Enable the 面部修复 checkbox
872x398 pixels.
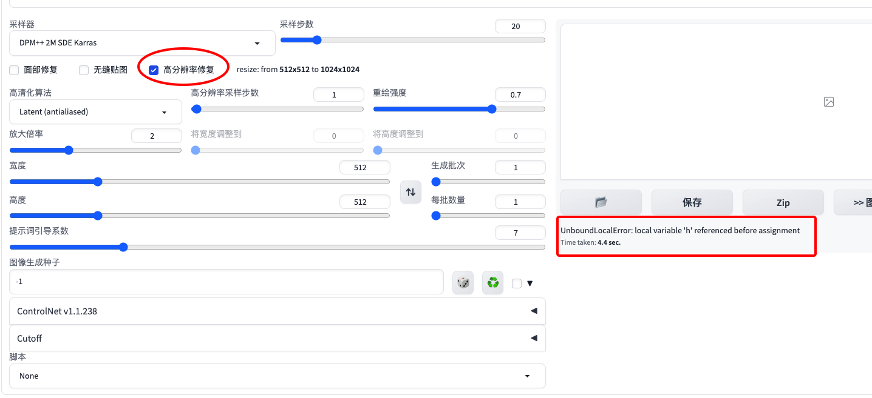14,70
